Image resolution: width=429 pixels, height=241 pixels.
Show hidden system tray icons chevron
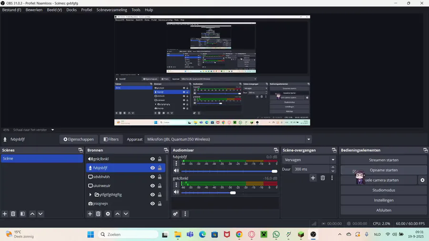point(339,234)
